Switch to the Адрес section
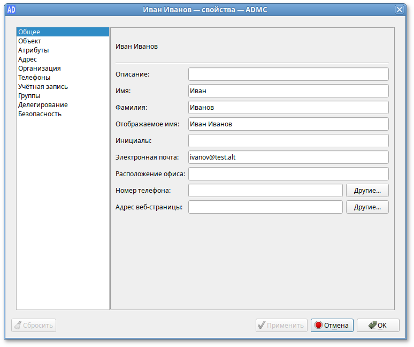Screen dimensions: 414x347 [27, 59]
